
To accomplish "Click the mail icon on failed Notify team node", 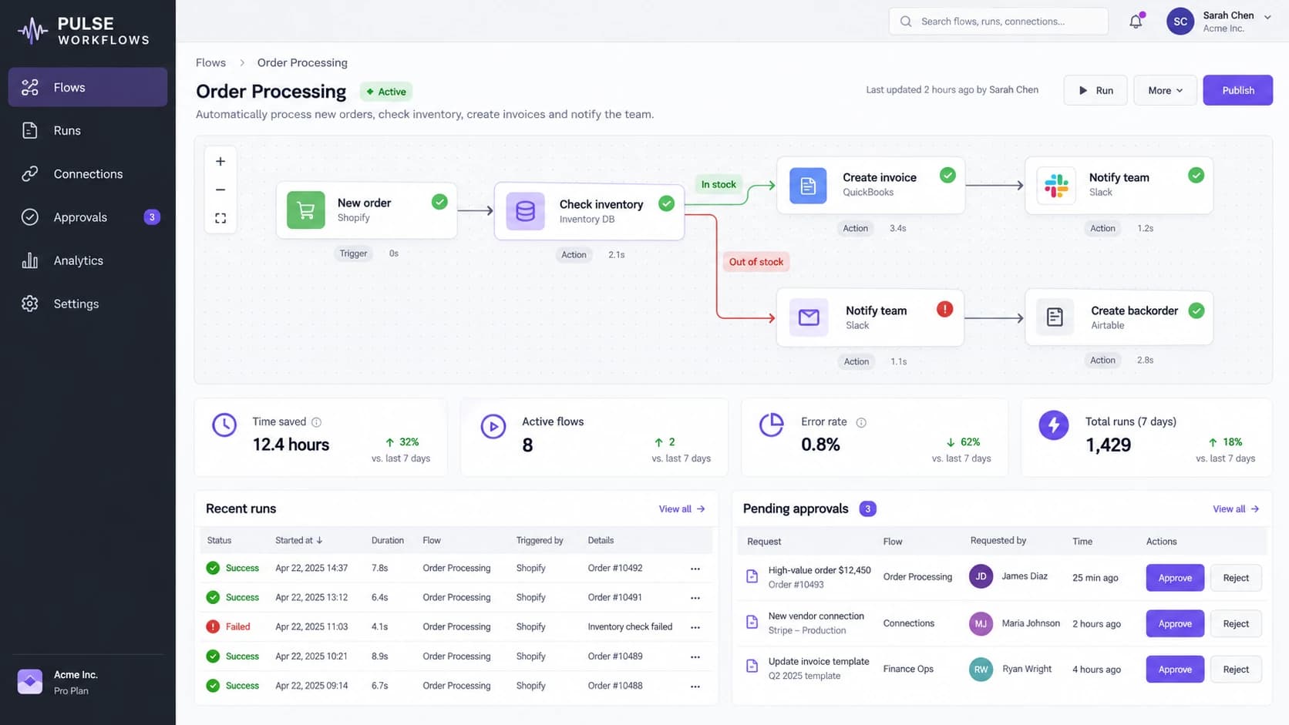I will click(x=809, y=317).
